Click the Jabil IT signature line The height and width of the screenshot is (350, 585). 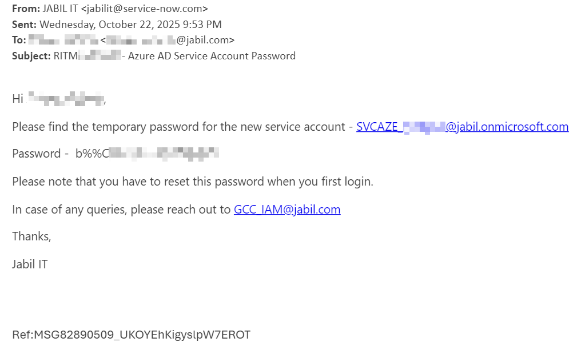click(x=30, y=264)
